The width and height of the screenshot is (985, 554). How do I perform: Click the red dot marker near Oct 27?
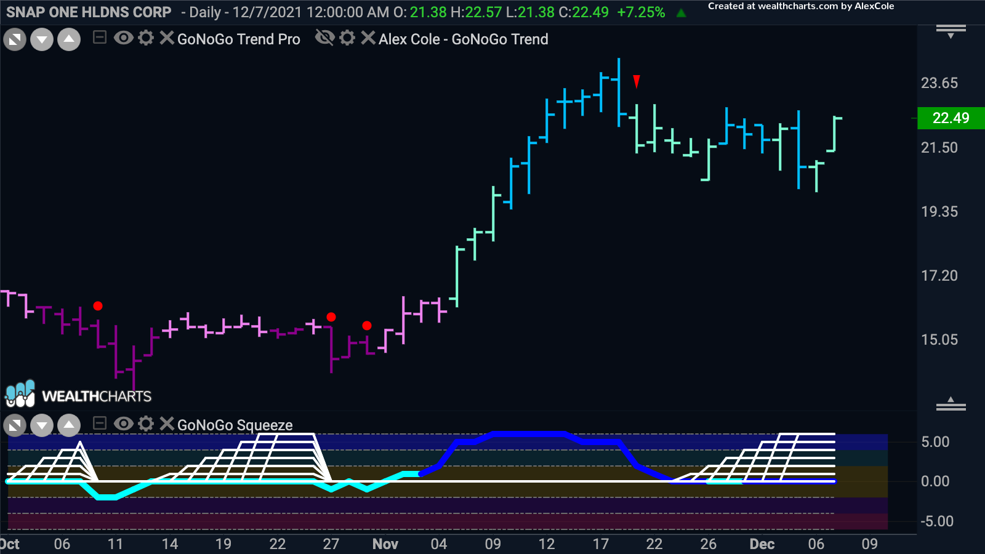tap(331, 317)
